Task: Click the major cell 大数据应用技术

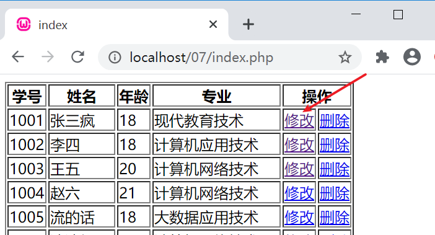Action: pyautogui.click(x=216, y=216)
